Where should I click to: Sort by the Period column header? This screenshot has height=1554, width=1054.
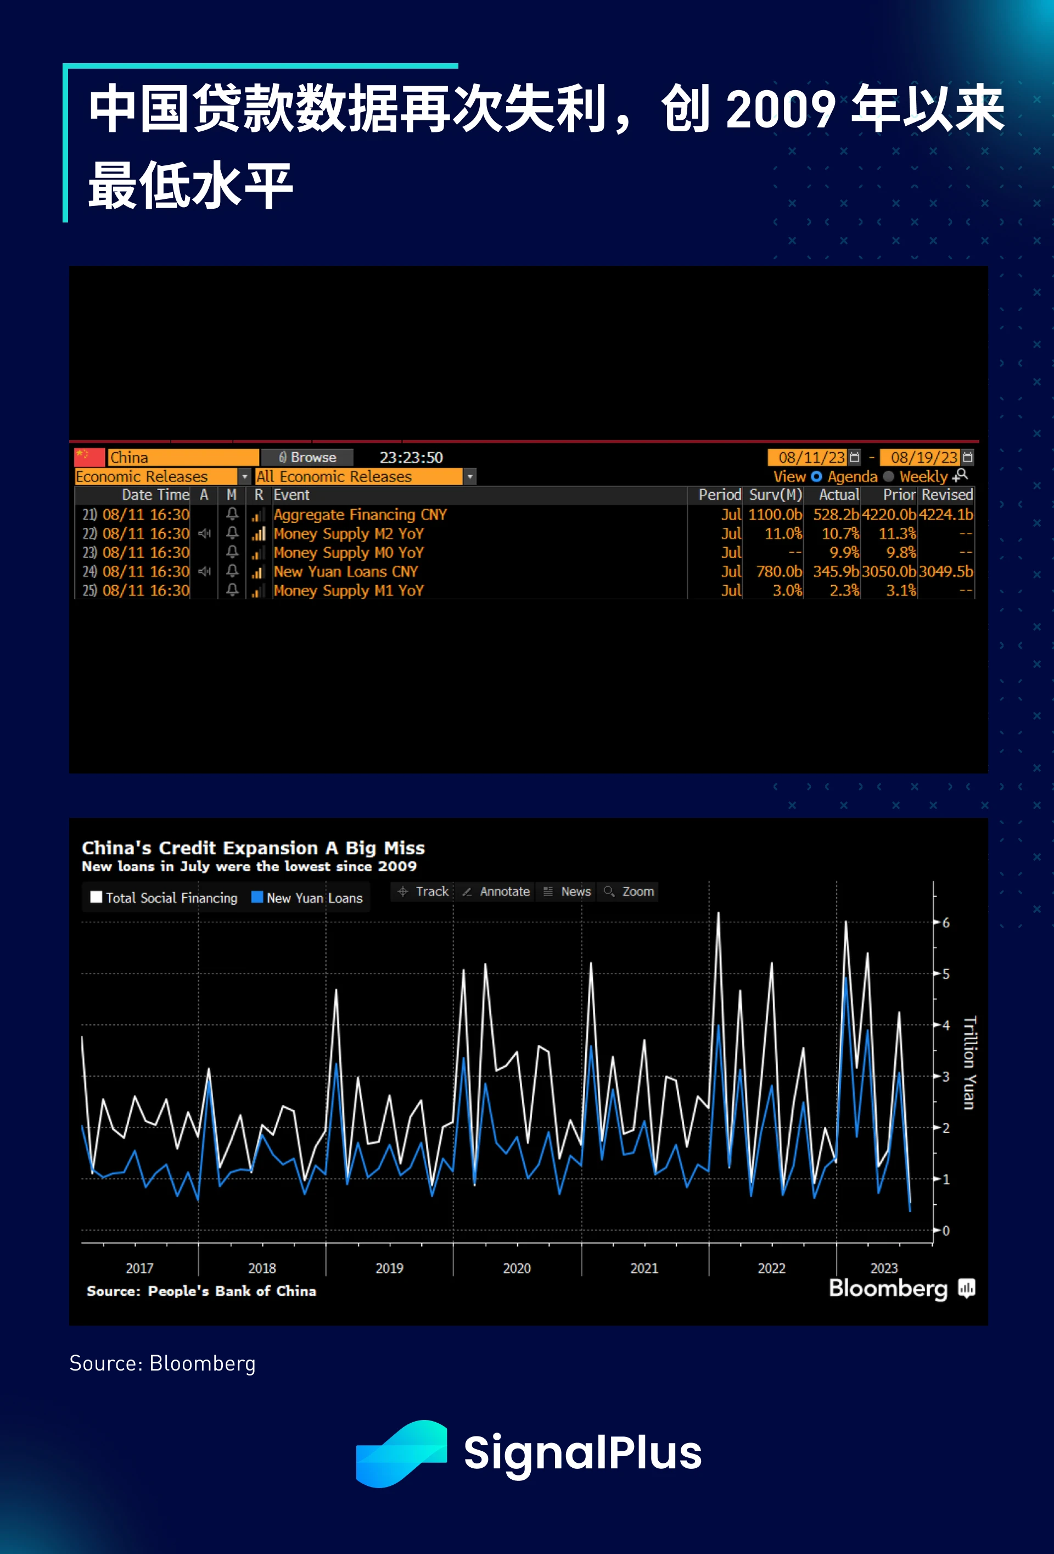(719, 495)
